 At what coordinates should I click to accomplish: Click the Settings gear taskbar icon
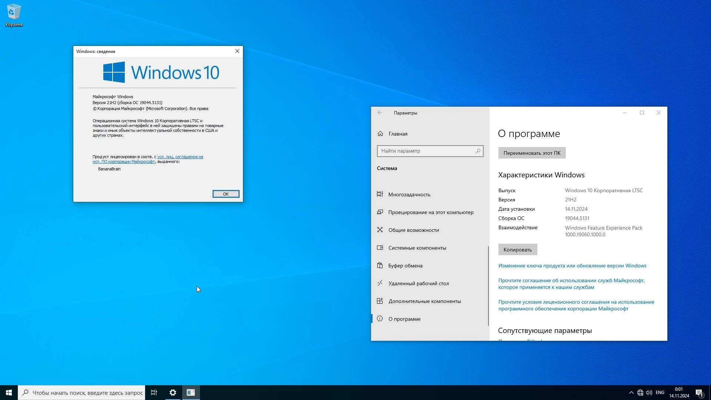pos(173,393)
